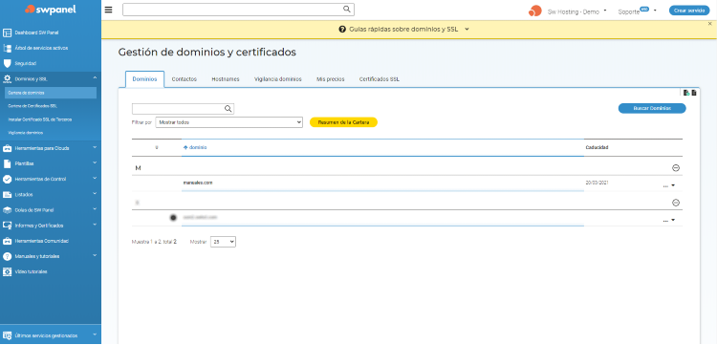Image resolution: width=717 pixels, height=345 pixels.
Task: Switch to the Contactos tab
Action: (x=185, y=79)
